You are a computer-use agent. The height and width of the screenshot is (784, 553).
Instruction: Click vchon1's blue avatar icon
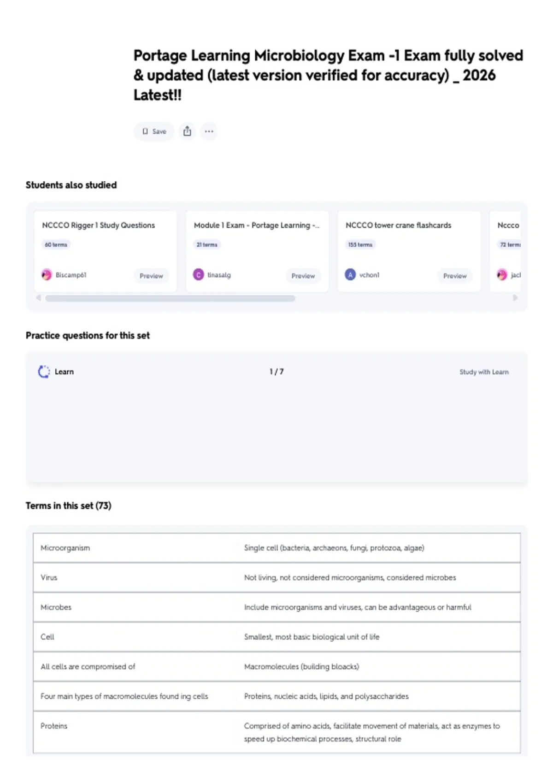point(350,275)
